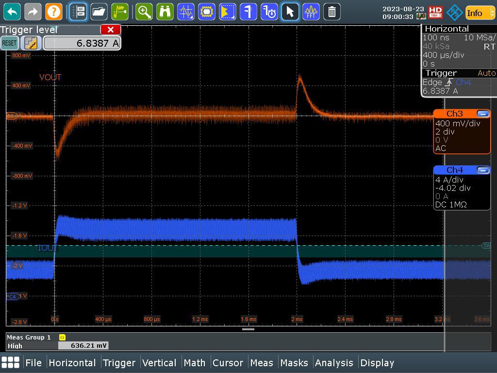The height and width of the screenshot is (373, 497).
Task: Click the Delete (trash) icon on toolbar
Action: [x=331, y=12]
